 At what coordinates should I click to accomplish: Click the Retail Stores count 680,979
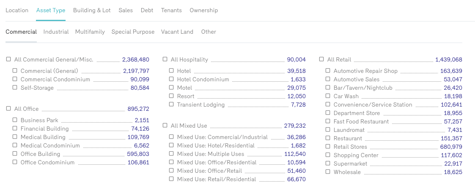(451, 147)
